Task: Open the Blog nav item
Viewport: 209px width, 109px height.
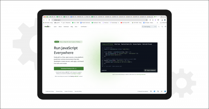Action: click(72, 27)
